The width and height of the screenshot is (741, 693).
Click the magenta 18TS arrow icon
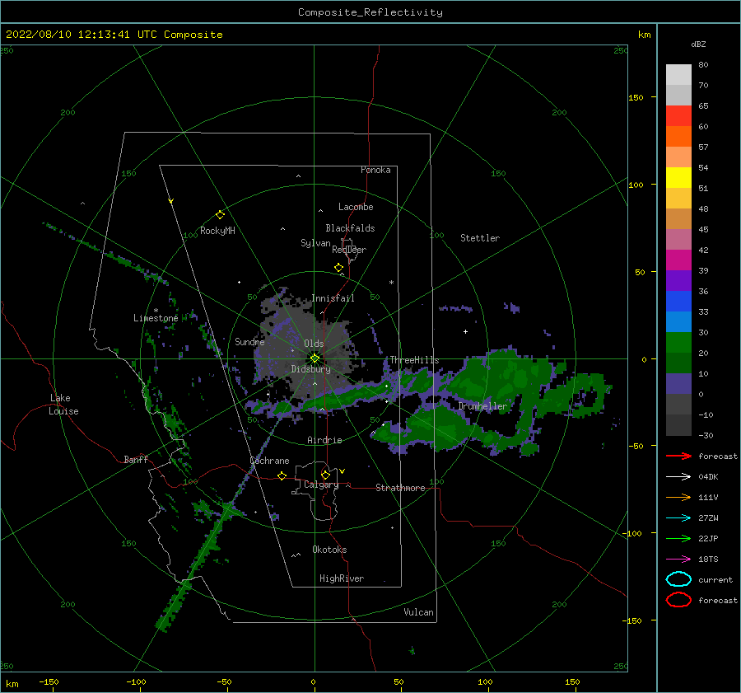coord(678,560)
